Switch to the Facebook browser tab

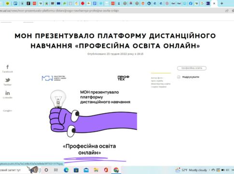[x=191, y=3]
